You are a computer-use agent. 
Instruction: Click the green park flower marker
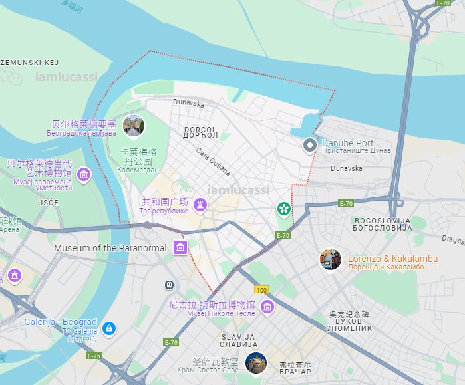click(284, 210)
